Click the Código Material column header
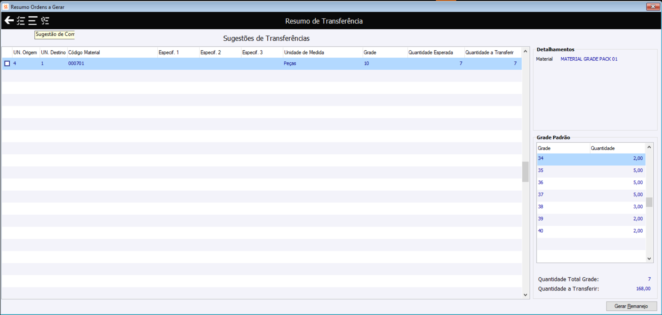This screenshot has width=662, height=315. coord(112,52)
